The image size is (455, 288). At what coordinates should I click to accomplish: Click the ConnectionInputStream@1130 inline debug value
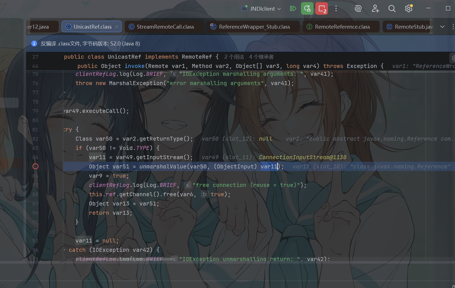click(303, 157)
